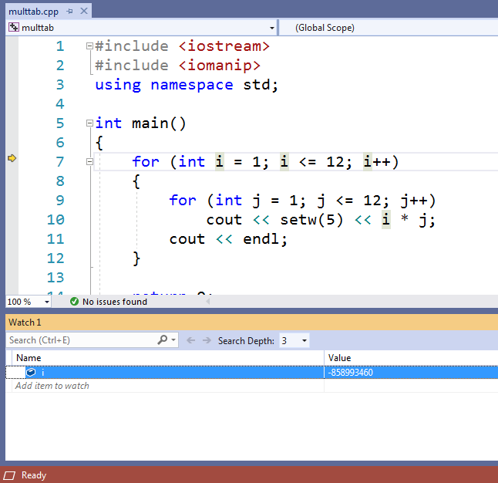This screenshot has width=498, height=483.
Task: Switch to the multtab.cpp tab
Action: tap(33, 12)
